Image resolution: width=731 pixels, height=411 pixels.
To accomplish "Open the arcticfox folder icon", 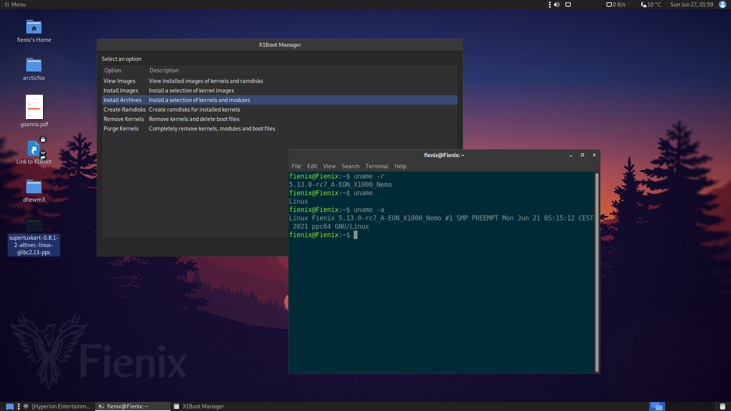I will click(x=34, y=65).
